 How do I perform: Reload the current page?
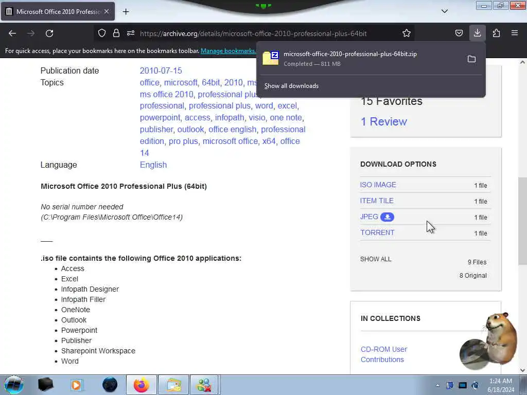coord(49,33)
